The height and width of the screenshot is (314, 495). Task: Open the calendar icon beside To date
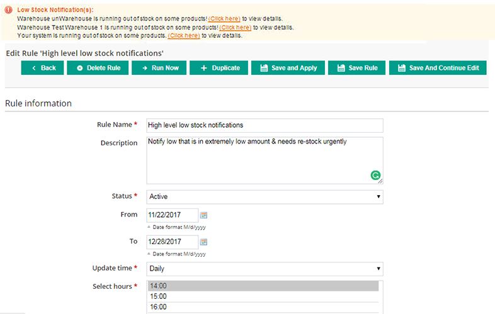(x=203, y=242)
